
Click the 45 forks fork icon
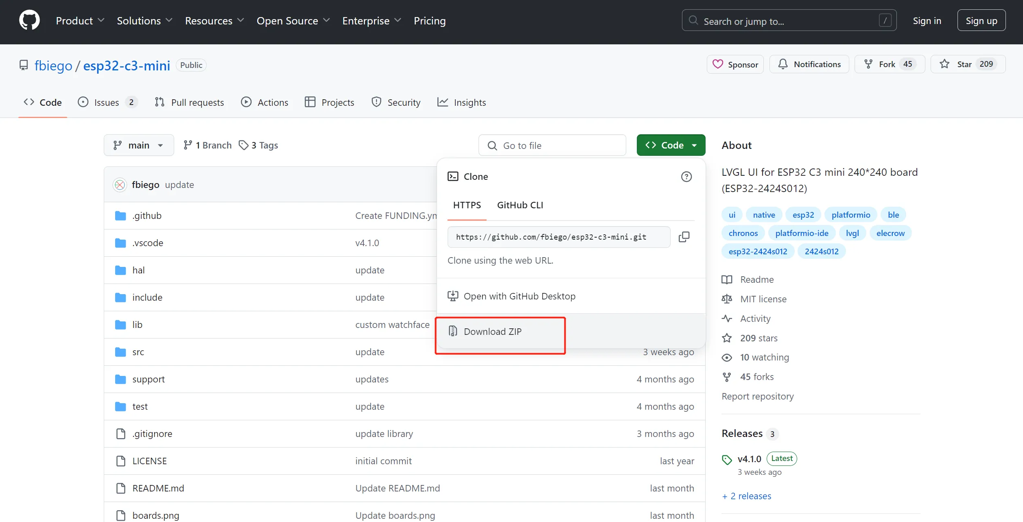727,377
